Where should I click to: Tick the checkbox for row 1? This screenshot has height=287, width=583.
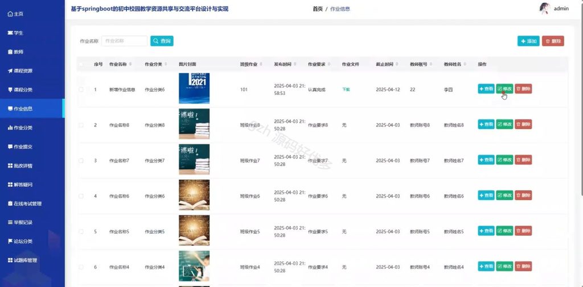click(x=81, y=89)
